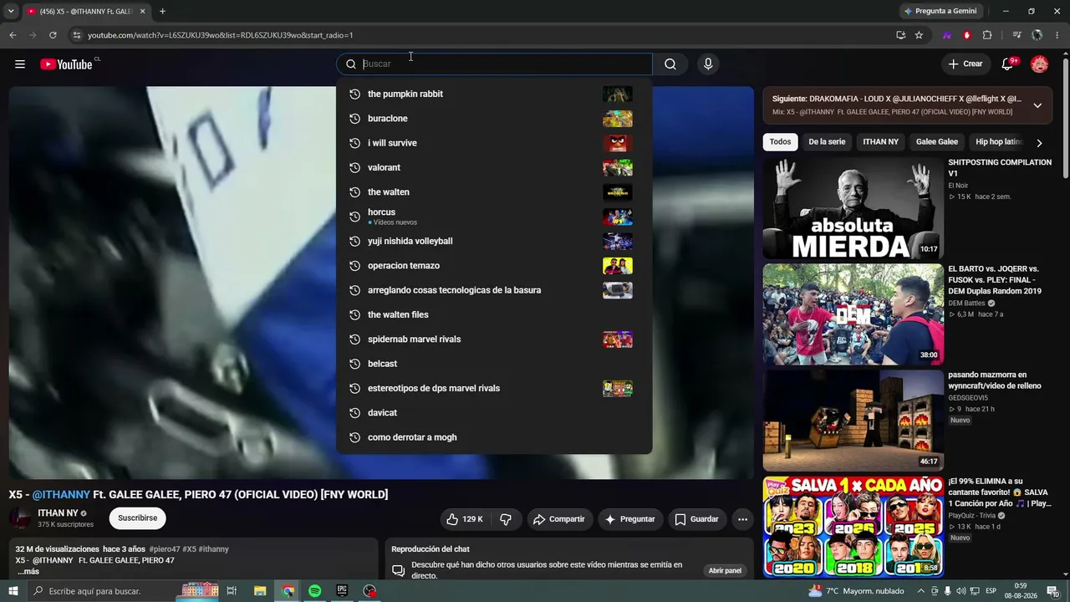
Task: Open a new Chrome tab
Action: [x=162, y=11]
